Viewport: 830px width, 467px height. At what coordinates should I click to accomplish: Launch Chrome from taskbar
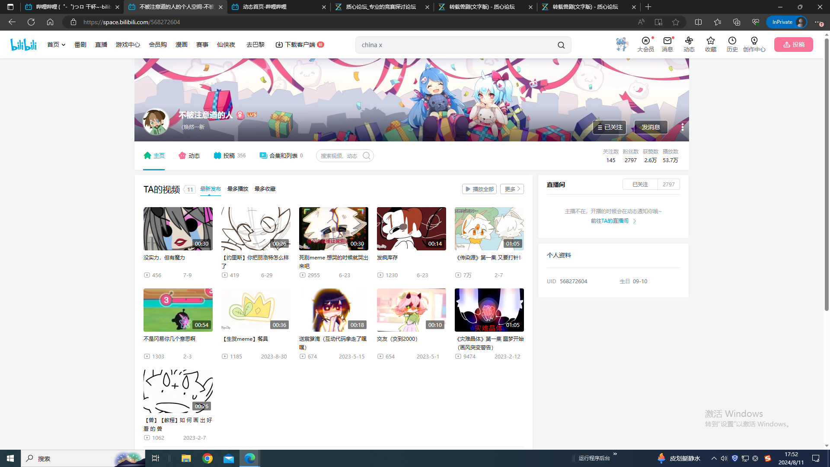tap(207, 458)
